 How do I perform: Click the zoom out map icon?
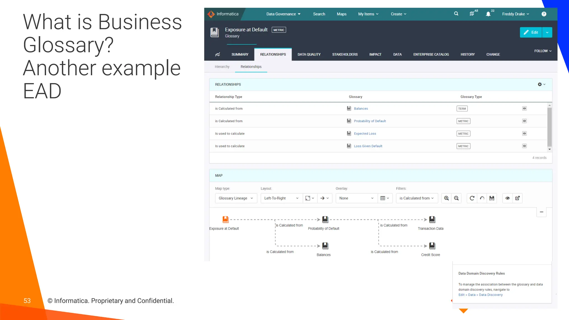tap(456, 198)
